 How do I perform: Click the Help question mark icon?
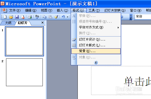click(122, 17)
